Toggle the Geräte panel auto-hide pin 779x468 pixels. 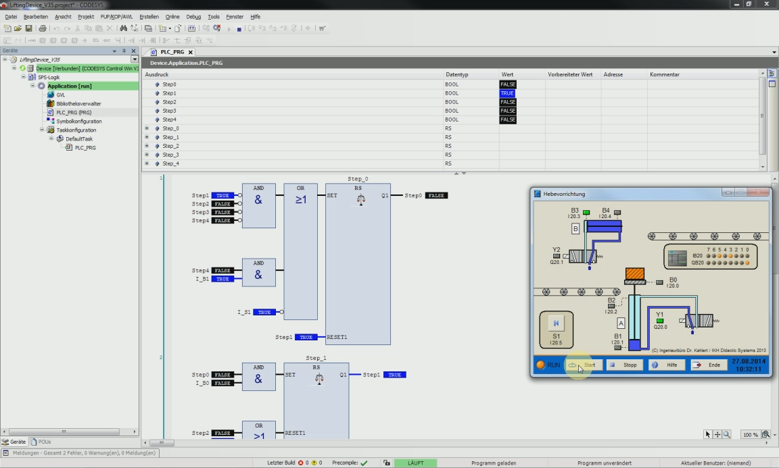tap(124, 51)
